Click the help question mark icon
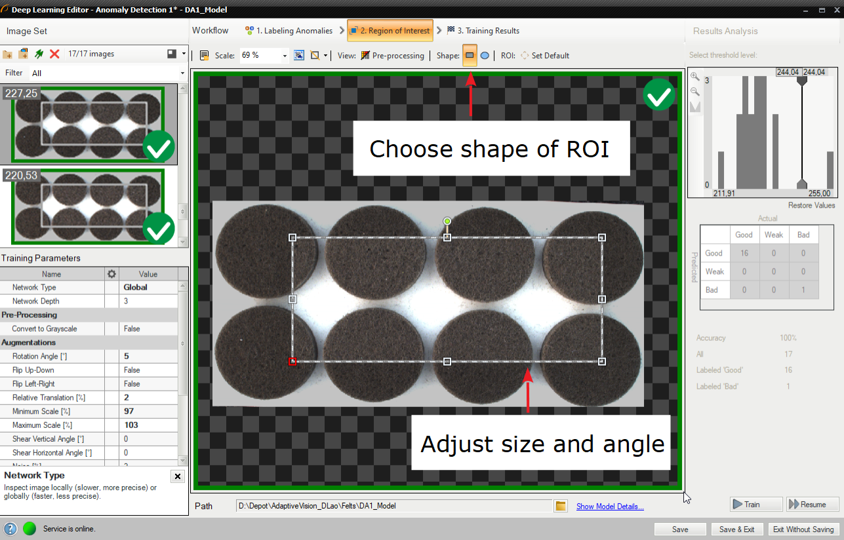The height and width of the screenshot is (540, 844). click(10, 529)
